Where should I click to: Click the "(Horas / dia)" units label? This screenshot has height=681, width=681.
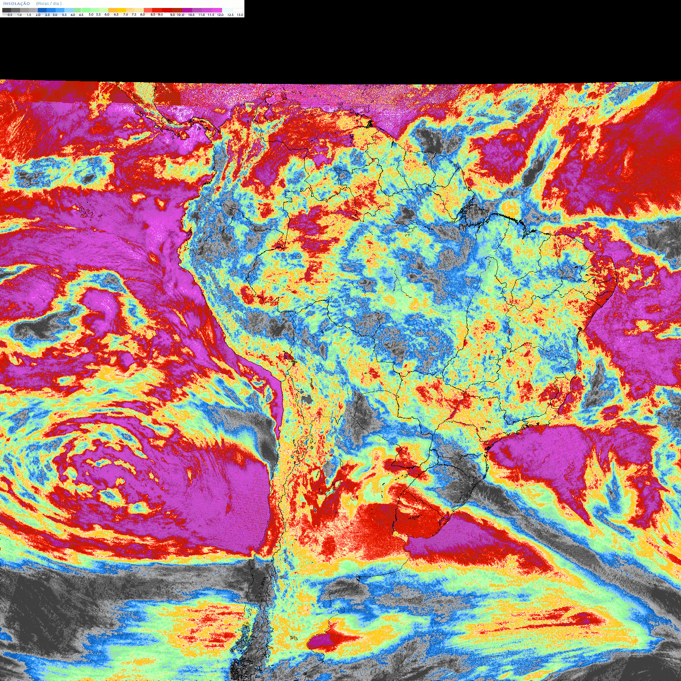(x=49, y=3)
